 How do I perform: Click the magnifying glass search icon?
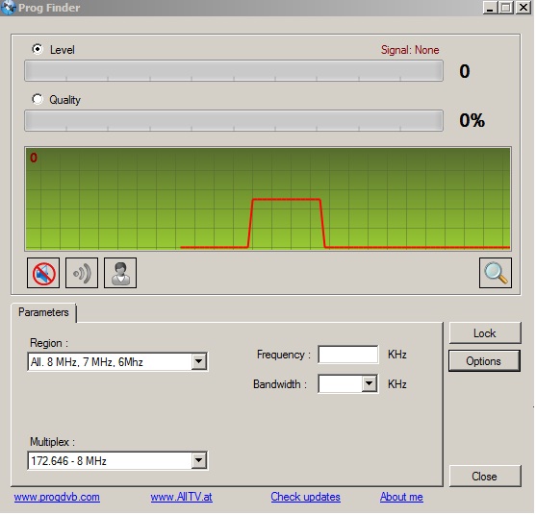point(497,274)
